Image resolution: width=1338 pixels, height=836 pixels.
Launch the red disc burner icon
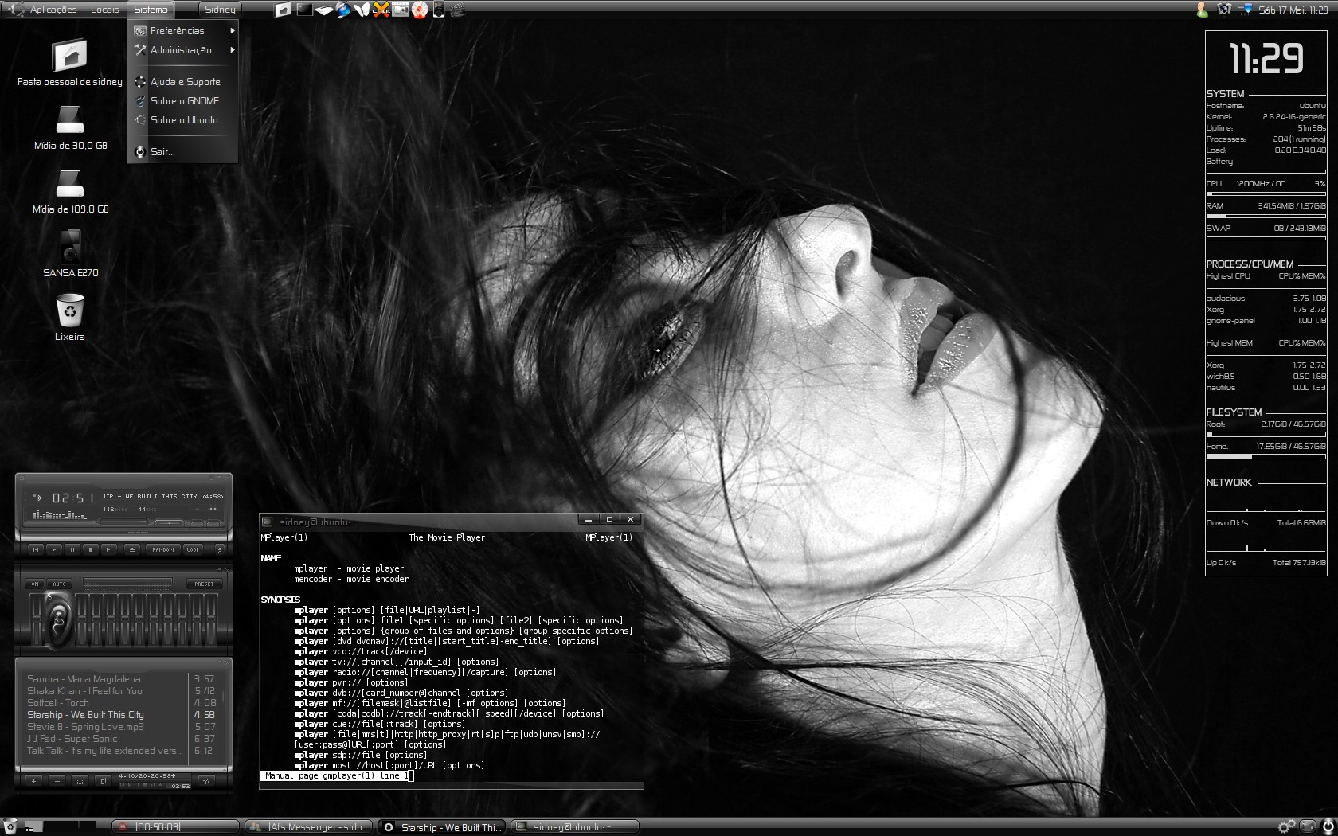coord(420,10)
